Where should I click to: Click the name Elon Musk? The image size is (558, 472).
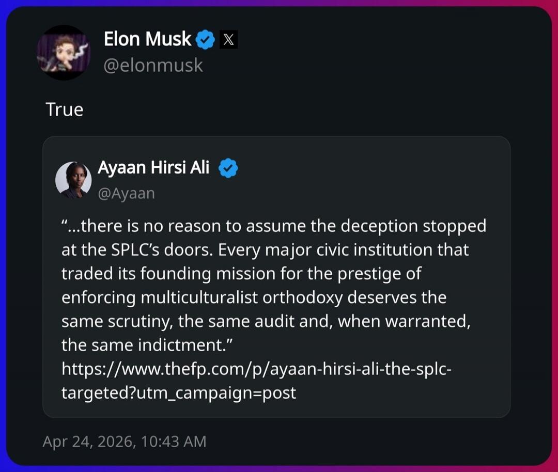[147, 39]
